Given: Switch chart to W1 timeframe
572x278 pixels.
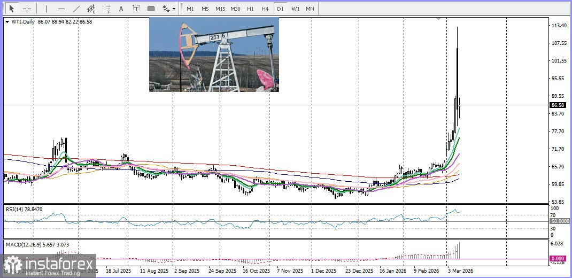Looking at the screenshot, I should tap(296, 9).
